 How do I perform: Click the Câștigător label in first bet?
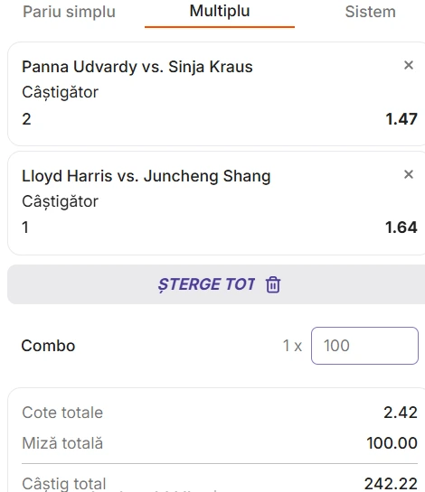[60, 93]
